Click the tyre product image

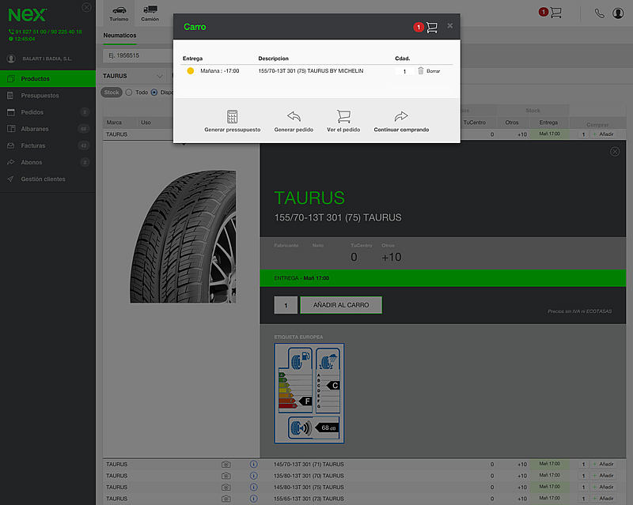point(183,236)
